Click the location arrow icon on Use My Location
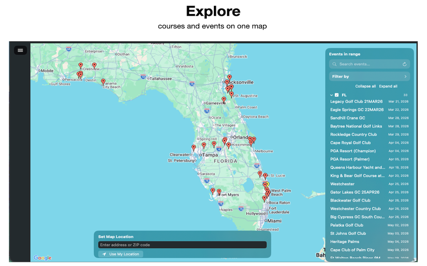Image resolution: width=427 pixels, height=266 pixels. click(x=104, y=254)
